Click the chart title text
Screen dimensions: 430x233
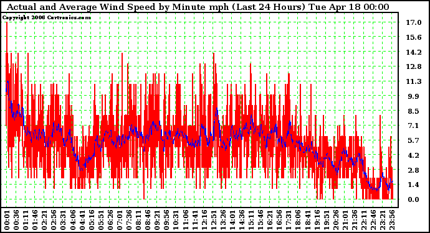[x=198, y=7]
